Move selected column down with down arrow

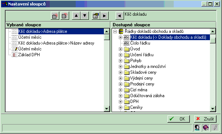[84, 16]
